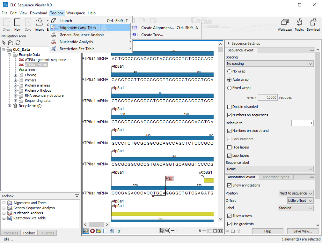Image resolution: width=322 pixels, height=243 pixels.
Task: Open Nucleotide Analysis submenu in Toolbox menu
Action: tap(91, 42)
